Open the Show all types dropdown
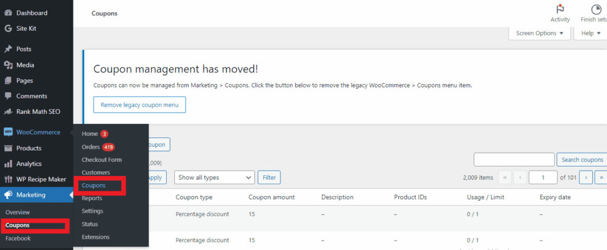Image resolution: width=607 pixels, height=250 pixels. (x=215, y=178)
